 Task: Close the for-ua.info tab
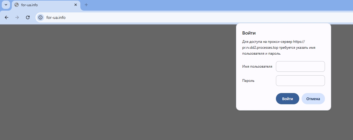(x=76, y=5)
